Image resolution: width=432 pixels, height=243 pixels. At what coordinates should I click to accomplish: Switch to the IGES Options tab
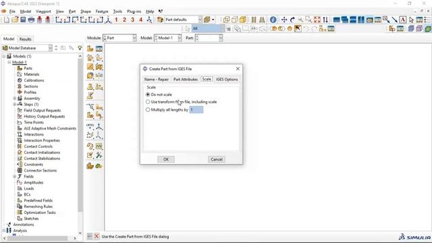tap(227, 80)
